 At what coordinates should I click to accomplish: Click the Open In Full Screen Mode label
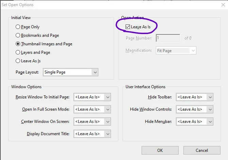(x=46, y=109)
